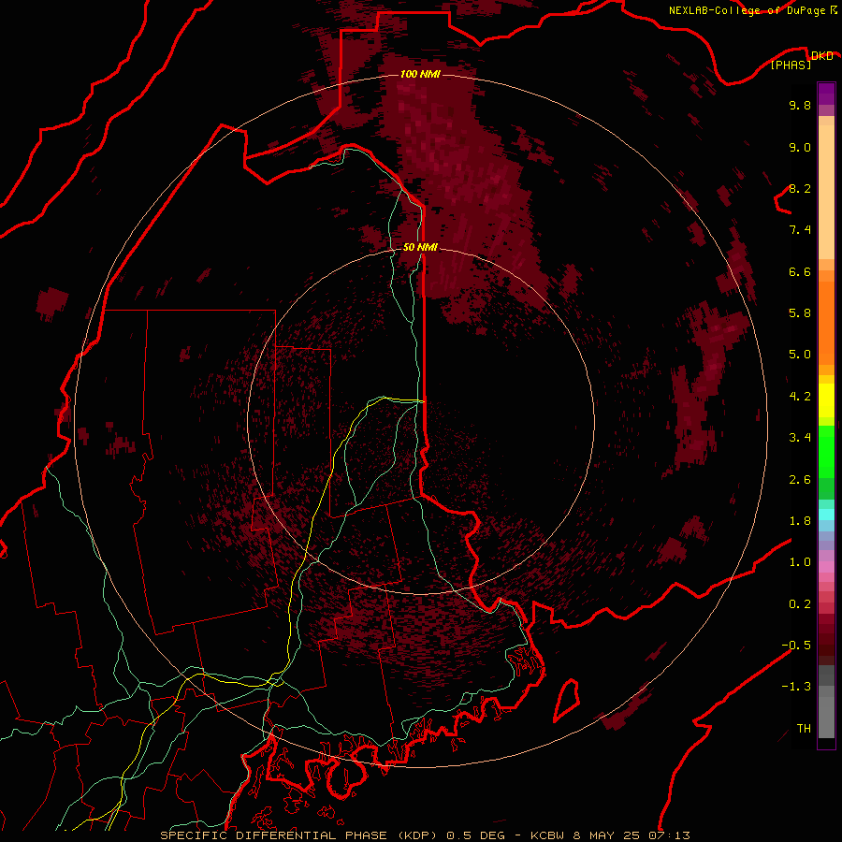The image size is (842, 842).
Task: Click the cyan segment of the color bar
Action: point(826,515)
